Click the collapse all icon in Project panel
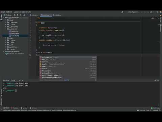162x122 pixels. coord(21,15)
